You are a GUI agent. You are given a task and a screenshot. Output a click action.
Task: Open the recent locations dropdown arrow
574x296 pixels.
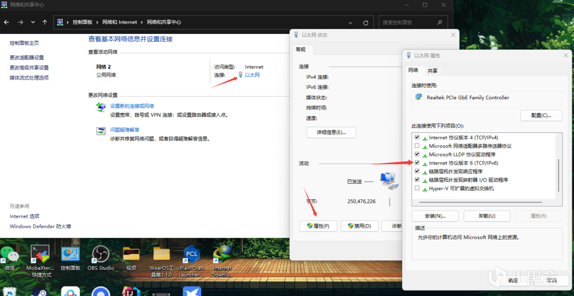pos(33,22)
